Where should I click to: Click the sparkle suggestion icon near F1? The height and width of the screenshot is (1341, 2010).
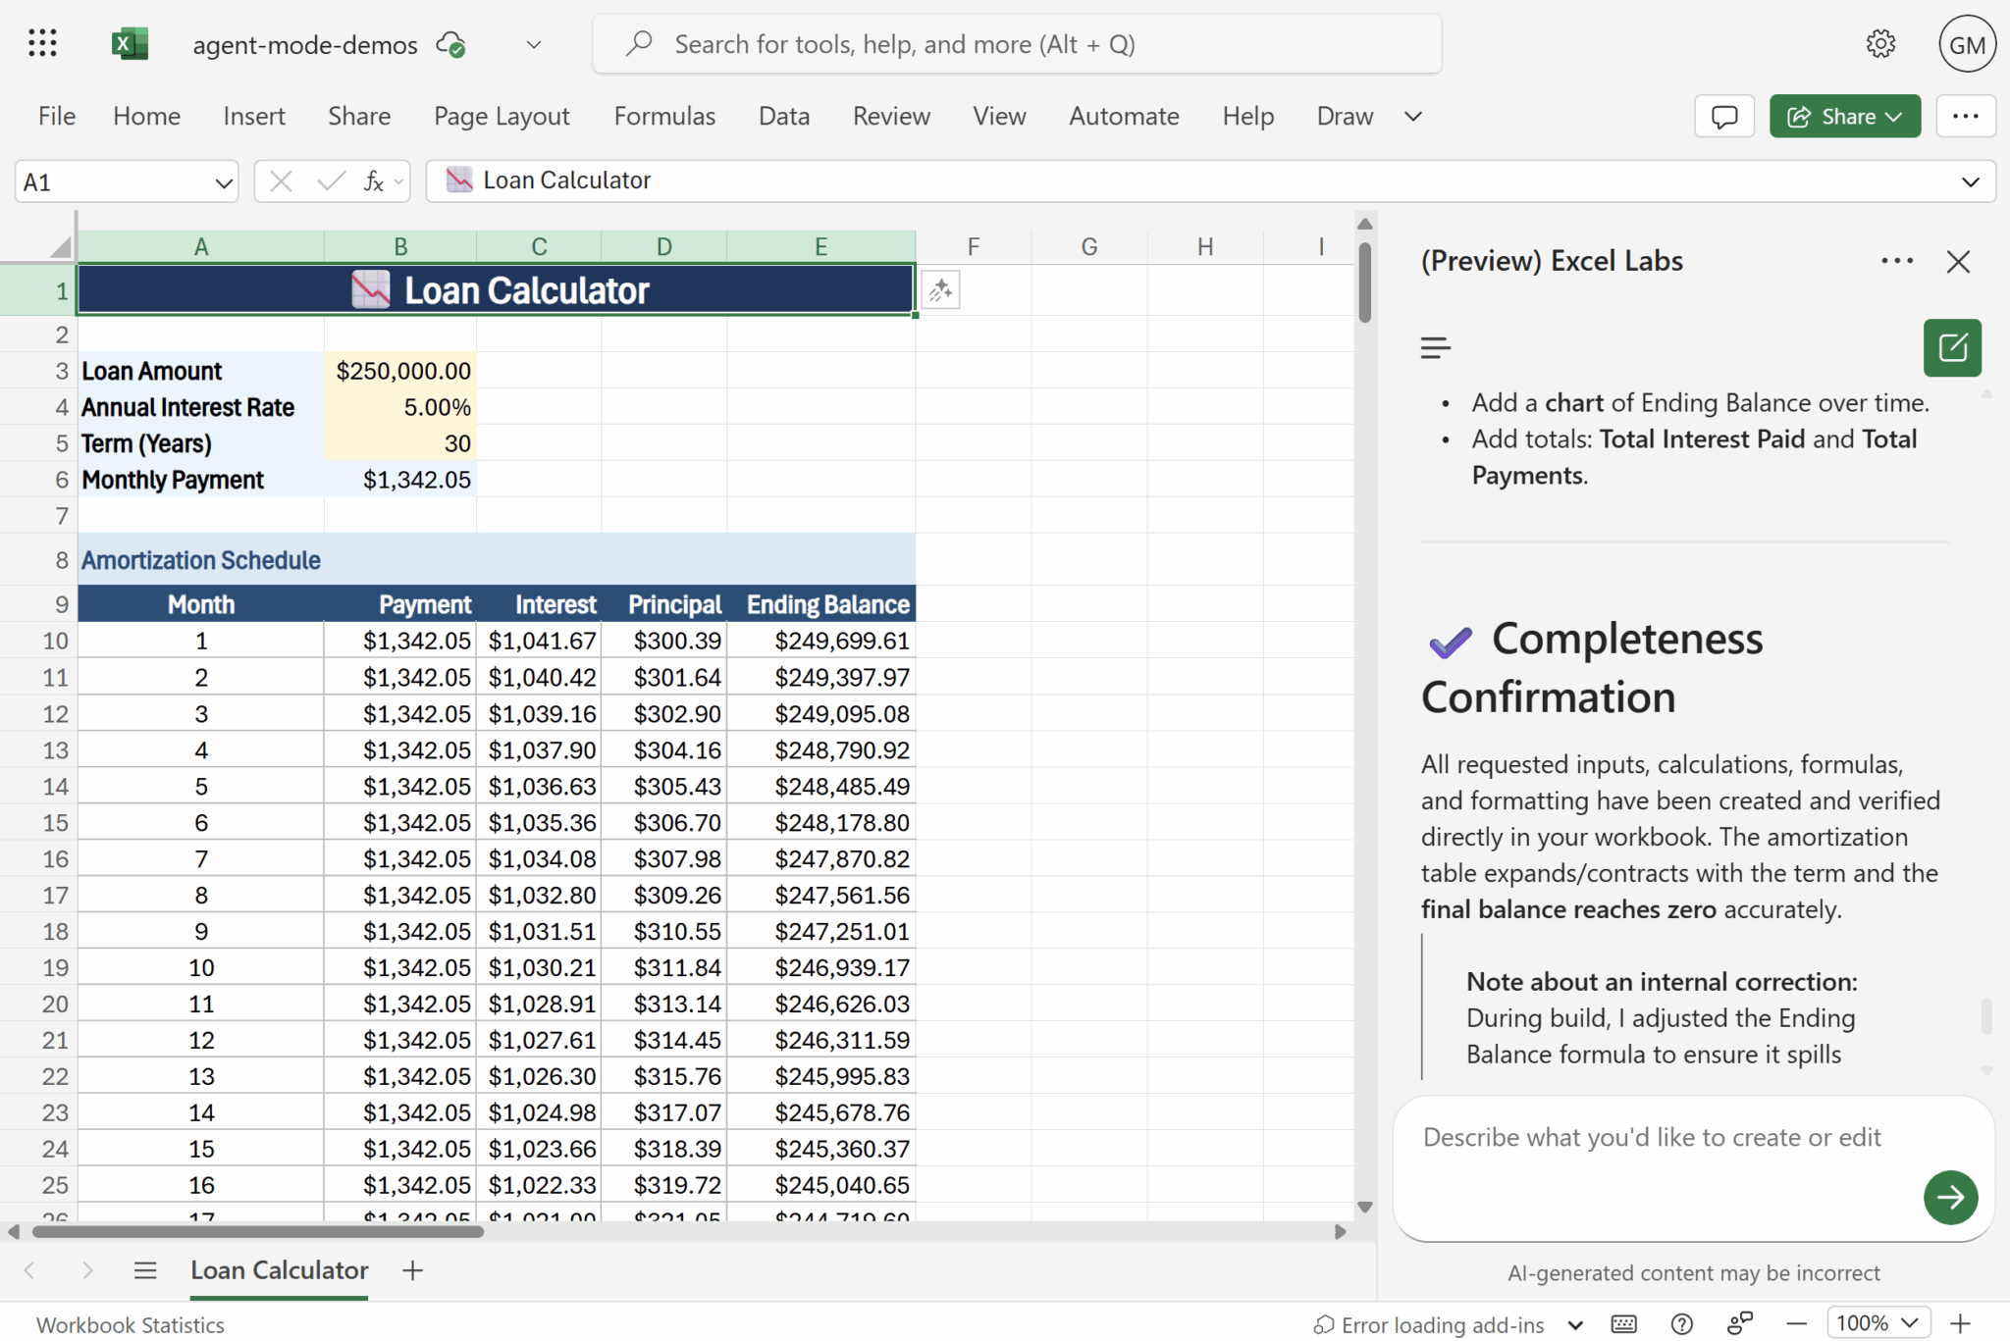tap(940, 290)
